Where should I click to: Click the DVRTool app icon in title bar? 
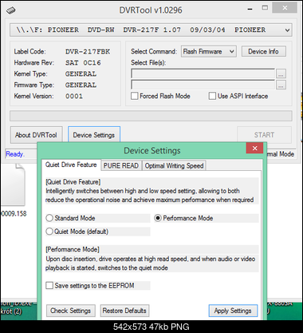pos(11,10)
